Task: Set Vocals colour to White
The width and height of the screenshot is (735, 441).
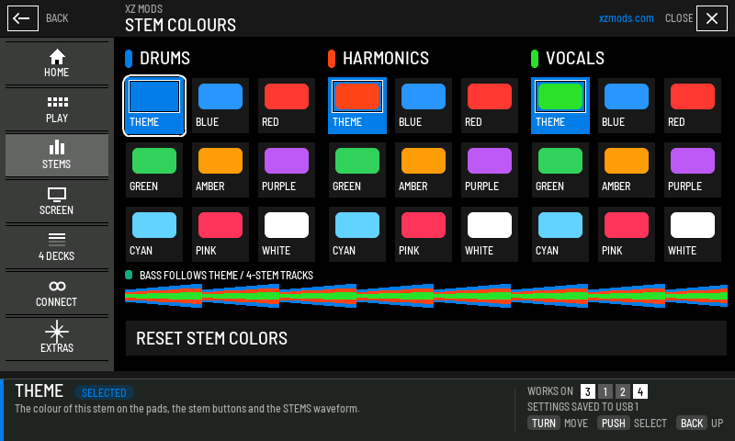Action: [x=693, y=234]
